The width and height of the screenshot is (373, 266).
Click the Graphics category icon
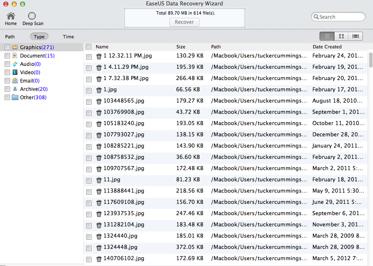click(15, 47)
